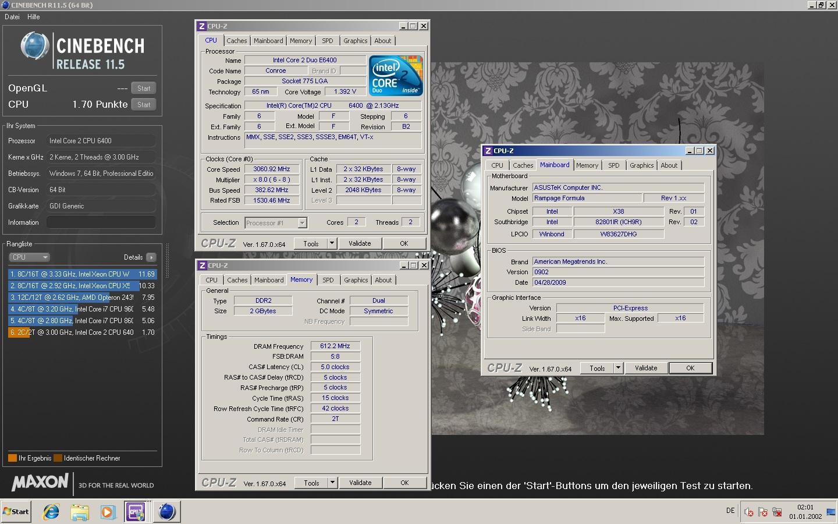Click the Intel Core 2 Duo logo
838x524 pixels.
[396, 76]
